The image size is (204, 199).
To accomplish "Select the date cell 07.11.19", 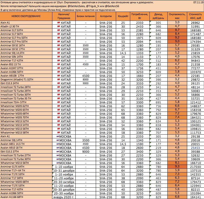I will pos(198,2).
